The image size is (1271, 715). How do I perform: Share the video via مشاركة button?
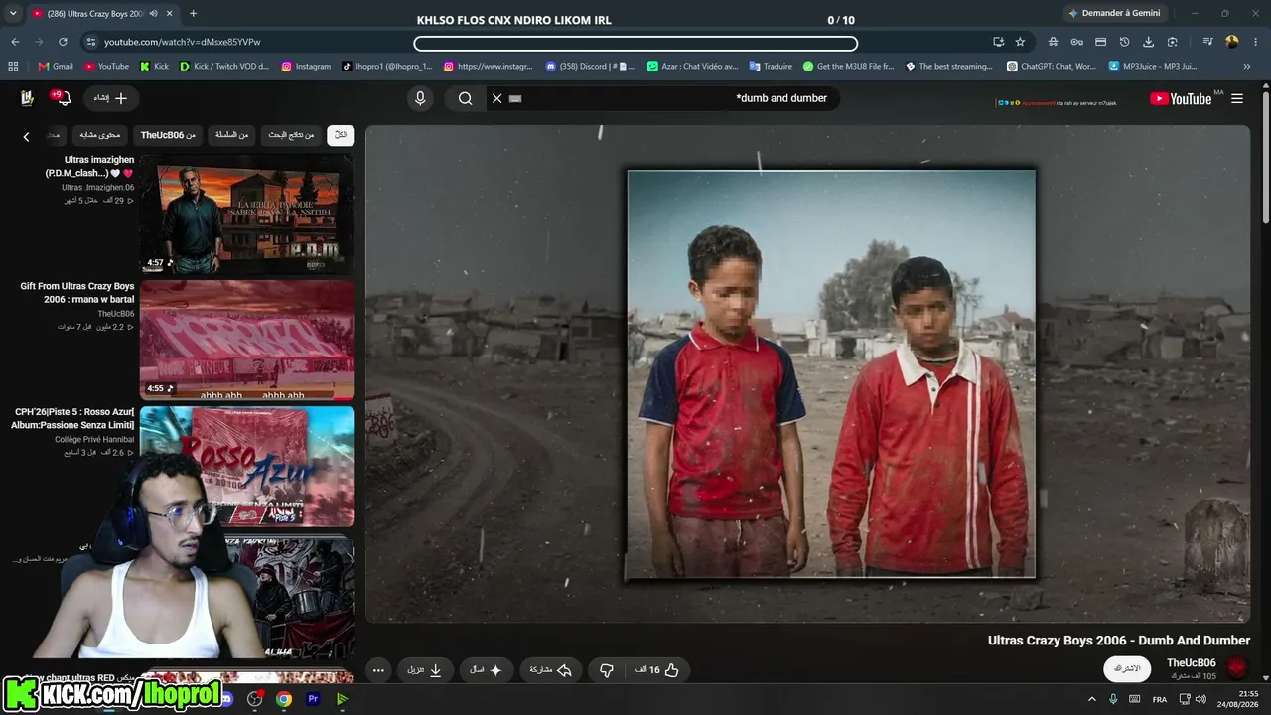pyautogui.click(x=551, y=670)
